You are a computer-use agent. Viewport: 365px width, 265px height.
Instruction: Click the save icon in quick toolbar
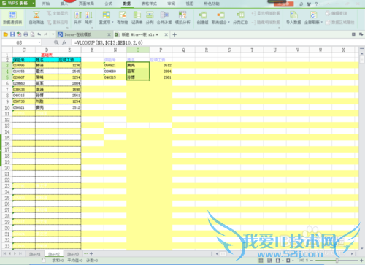(x=12, y=34)
